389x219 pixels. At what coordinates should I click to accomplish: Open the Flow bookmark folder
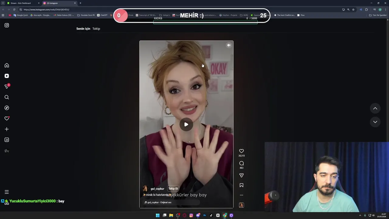click(x=301, y=15)
